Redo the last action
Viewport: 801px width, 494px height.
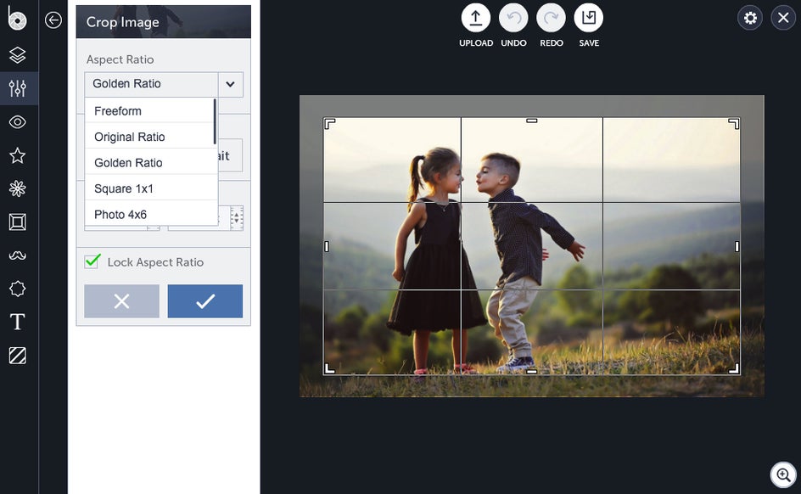[x=552, y=18]
